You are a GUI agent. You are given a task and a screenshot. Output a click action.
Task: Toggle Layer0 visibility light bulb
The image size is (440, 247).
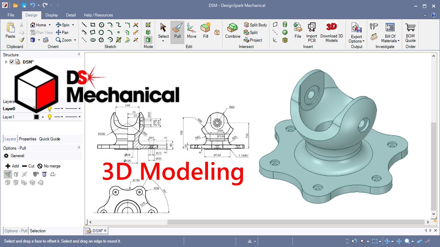(49, 109)
